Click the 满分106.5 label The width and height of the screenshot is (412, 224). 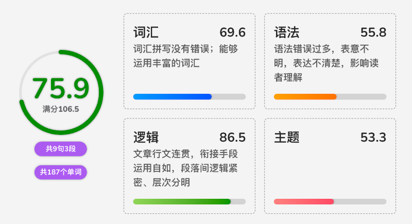pos(61,109)
